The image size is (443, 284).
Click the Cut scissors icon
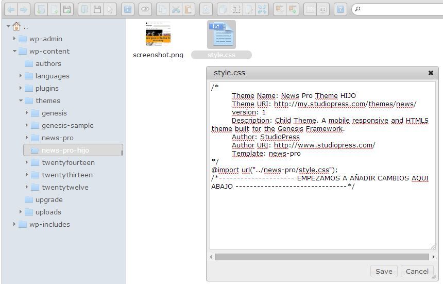(176, 10)
